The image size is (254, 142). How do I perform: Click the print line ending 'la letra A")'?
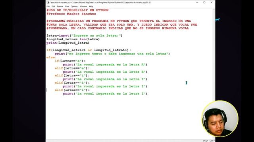point(105,65)
